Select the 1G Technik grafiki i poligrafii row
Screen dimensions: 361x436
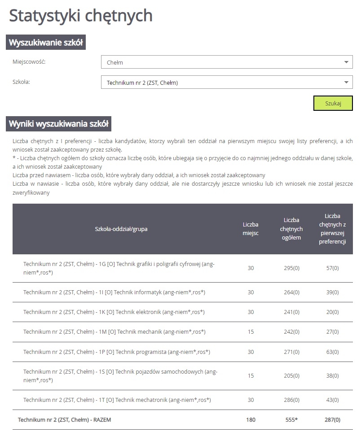pyautogui.click(x=119, y=268)
